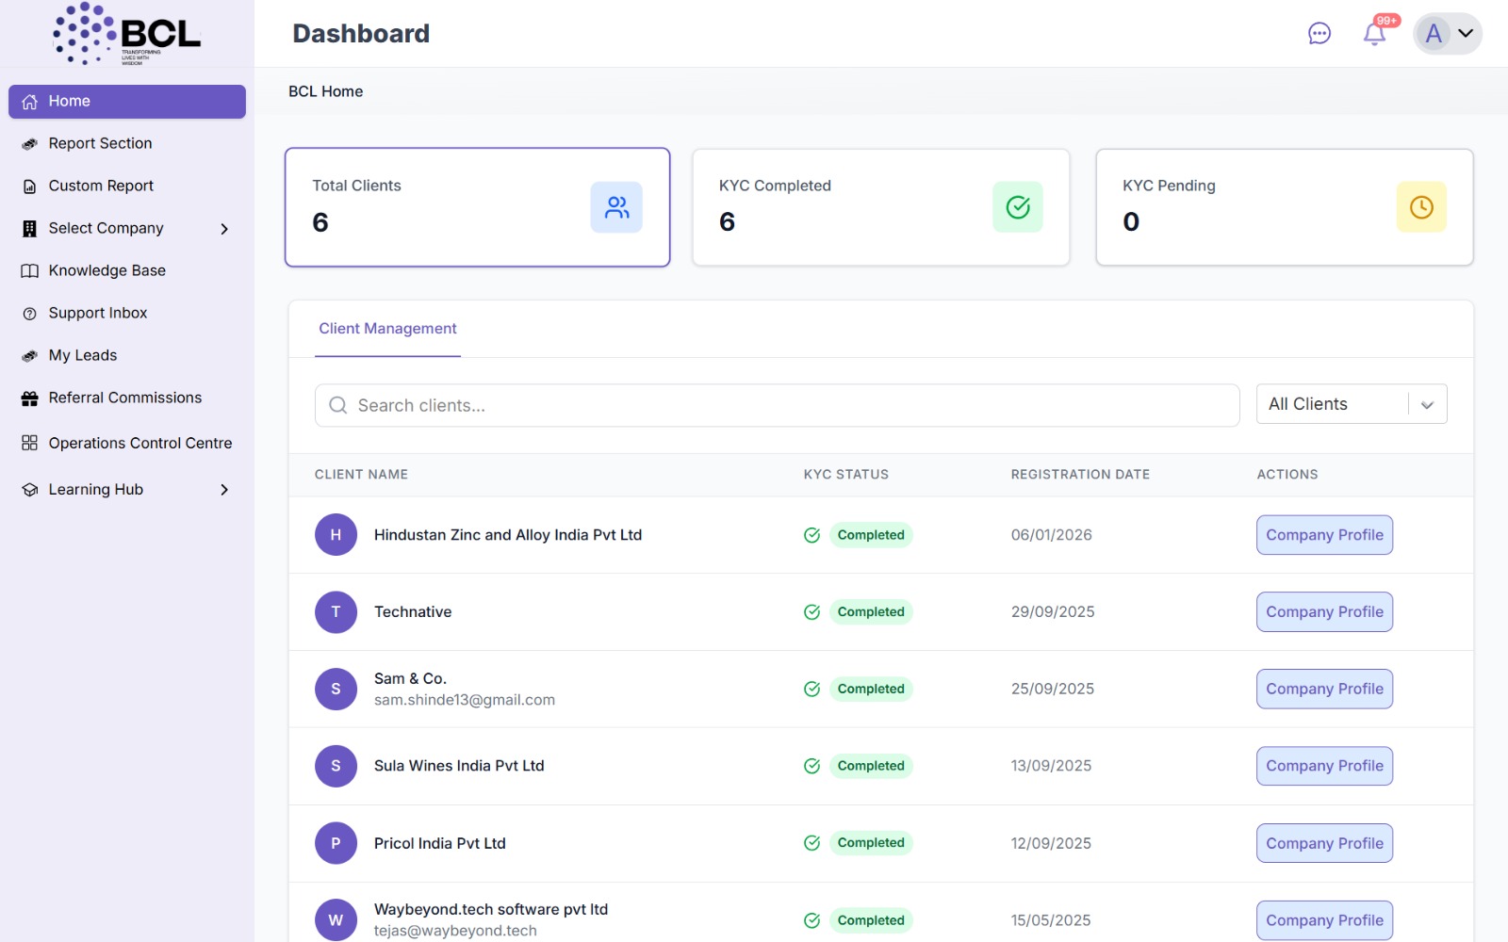Viewport: 1508px width, 942px height.
Task: Click the Knowledge Base book icon
Action: coord(30,271)
